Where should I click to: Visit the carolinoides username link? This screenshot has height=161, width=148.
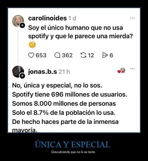pos(47,18)
